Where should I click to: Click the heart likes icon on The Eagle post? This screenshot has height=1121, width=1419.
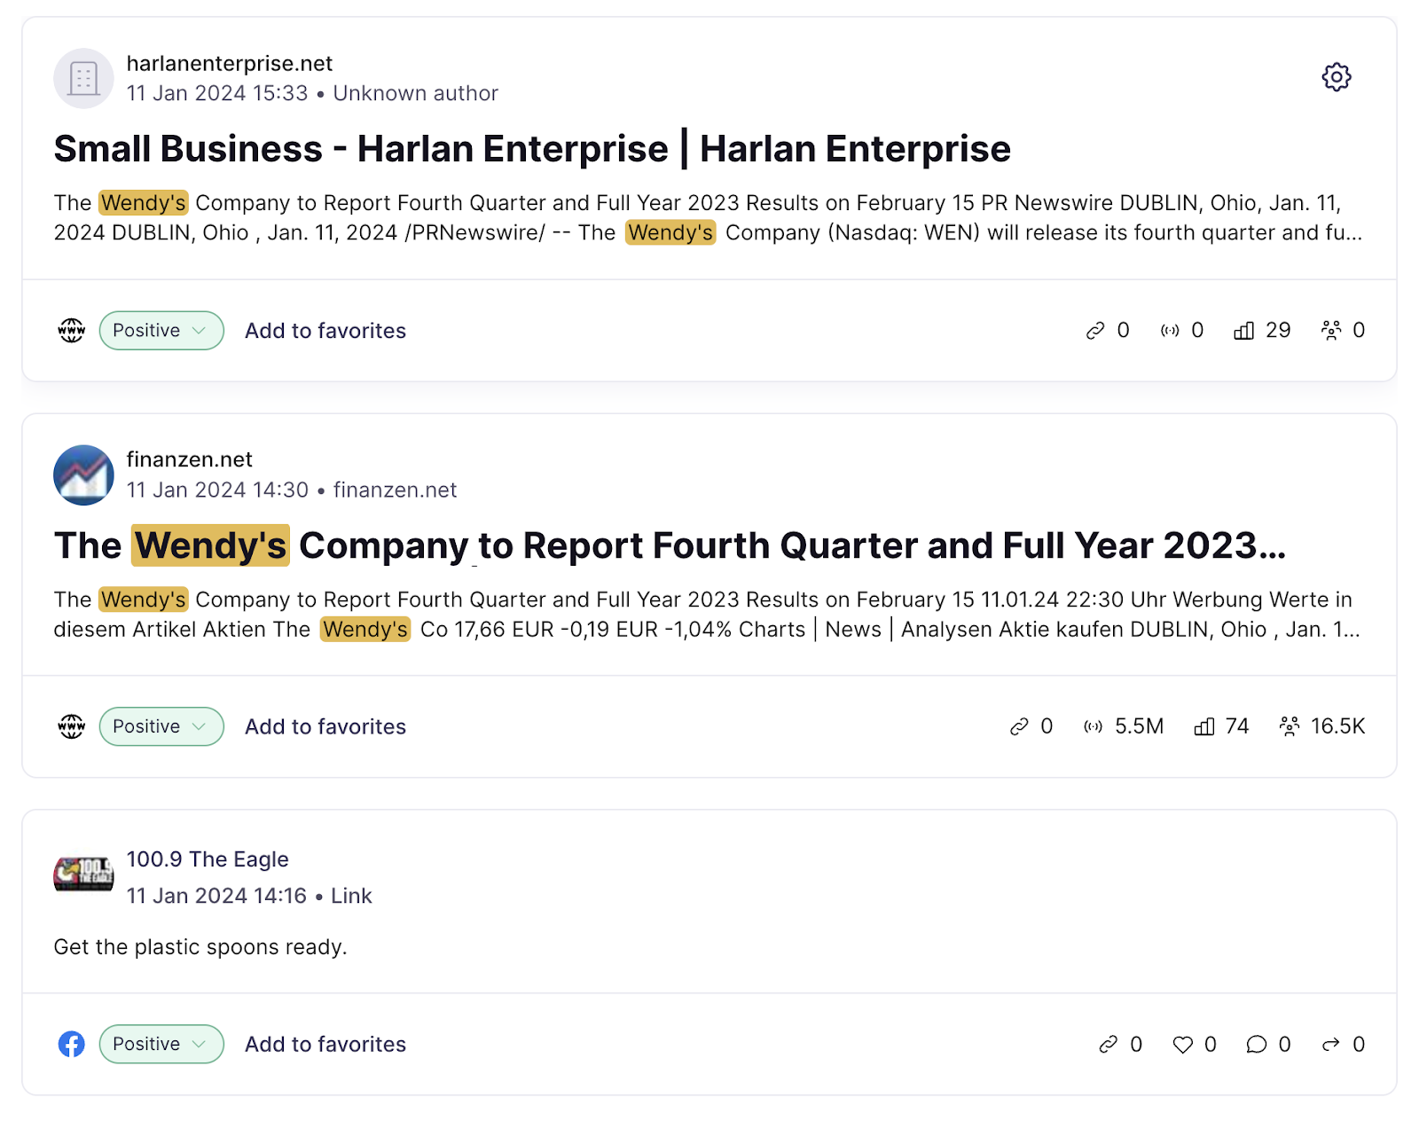point(1182,1044)
